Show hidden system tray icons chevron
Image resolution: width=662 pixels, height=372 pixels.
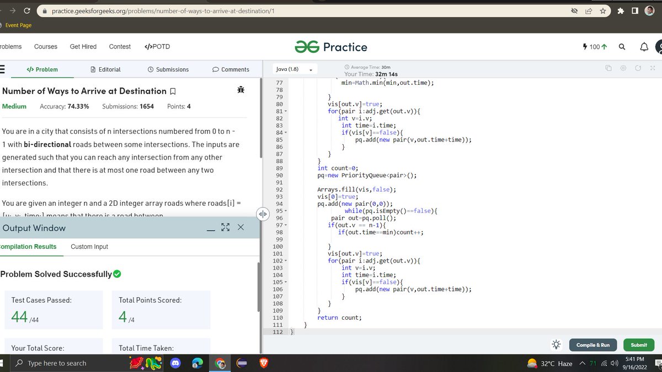pos(583,363)
